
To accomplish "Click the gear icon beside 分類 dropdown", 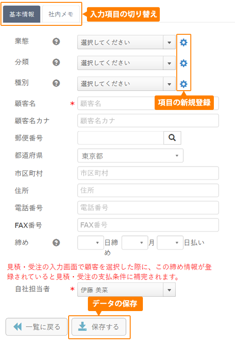I will coord(183,63).
